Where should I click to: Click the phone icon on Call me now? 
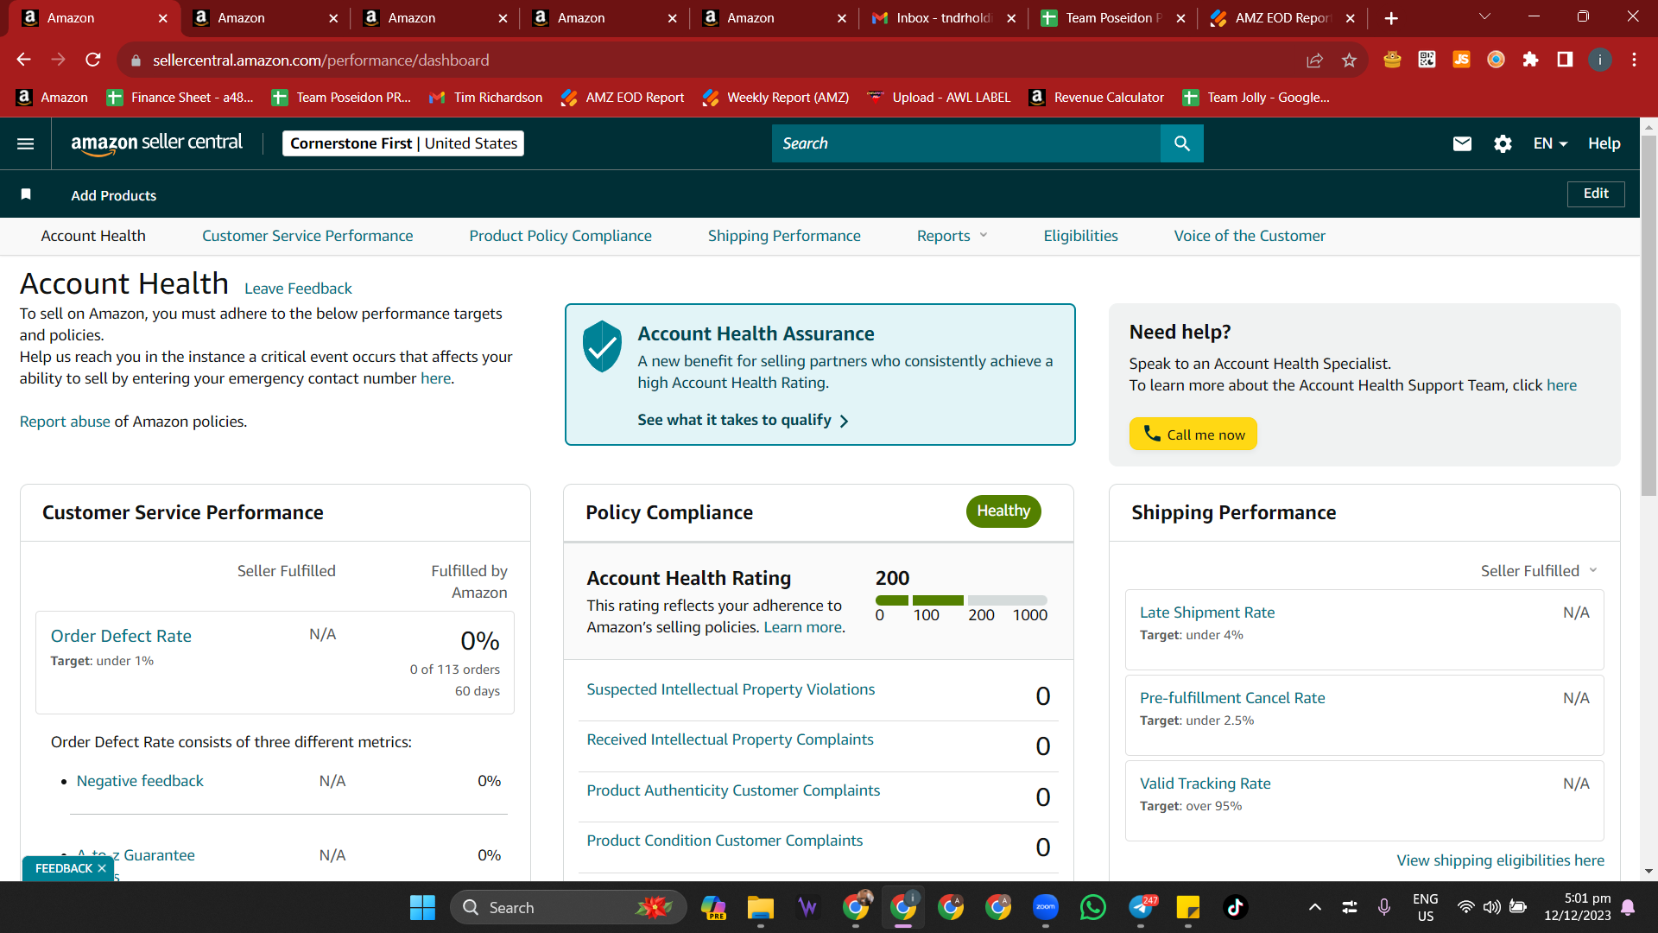coord(1152,433)
